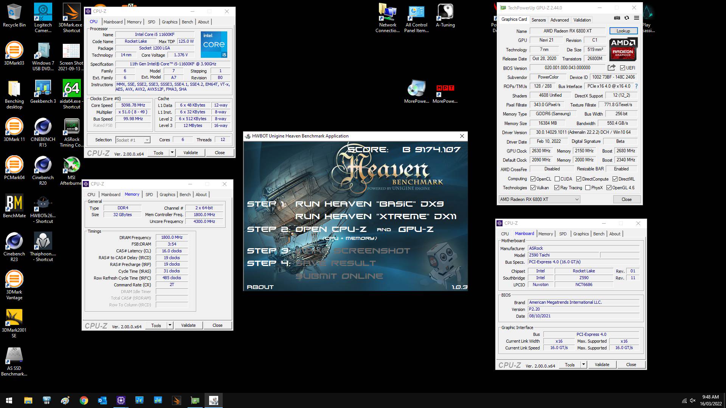Open ASRock Timing Configurator icon
Viewport: 726px width, 408px height.
71,132
